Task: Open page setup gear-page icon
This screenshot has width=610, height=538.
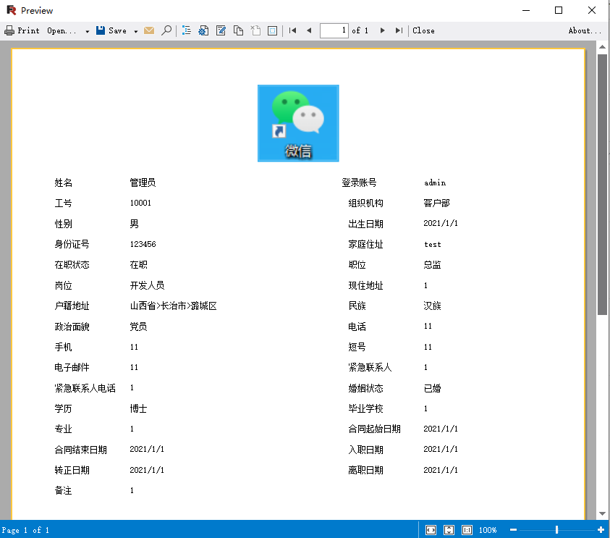Action: 203,30
